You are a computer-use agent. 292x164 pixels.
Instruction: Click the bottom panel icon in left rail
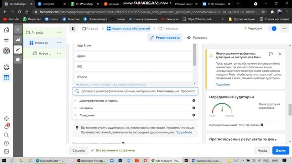pyautogui.click(x=6, y=151)
